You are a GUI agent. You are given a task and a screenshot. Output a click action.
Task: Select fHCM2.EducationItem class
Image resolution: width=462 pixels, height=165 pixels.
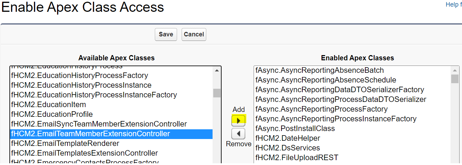[x=48, y=105]
